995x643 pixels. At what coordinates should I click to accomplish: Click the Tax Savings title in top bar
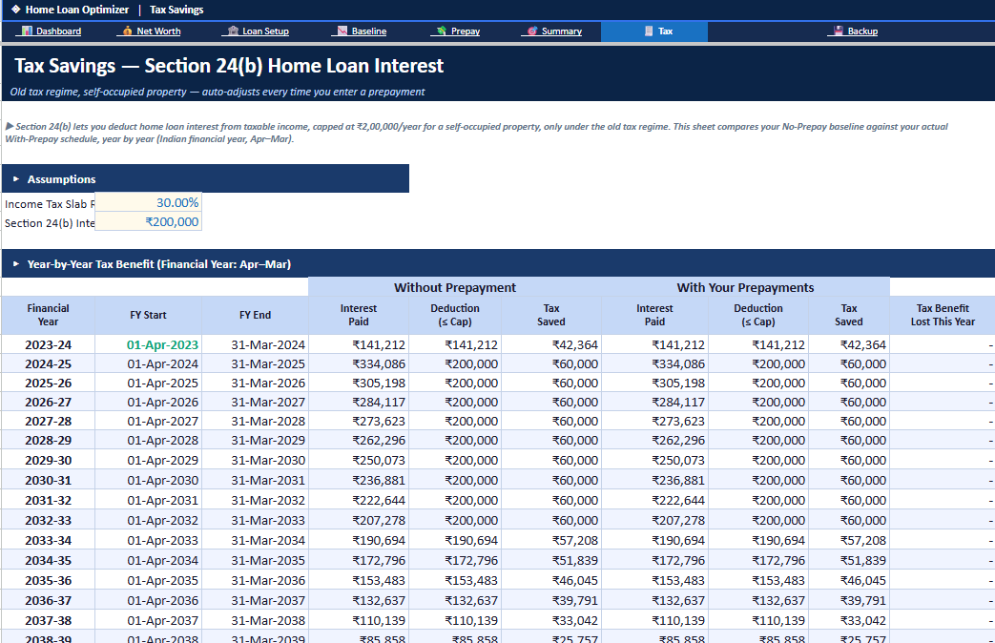tap(176, 10)
